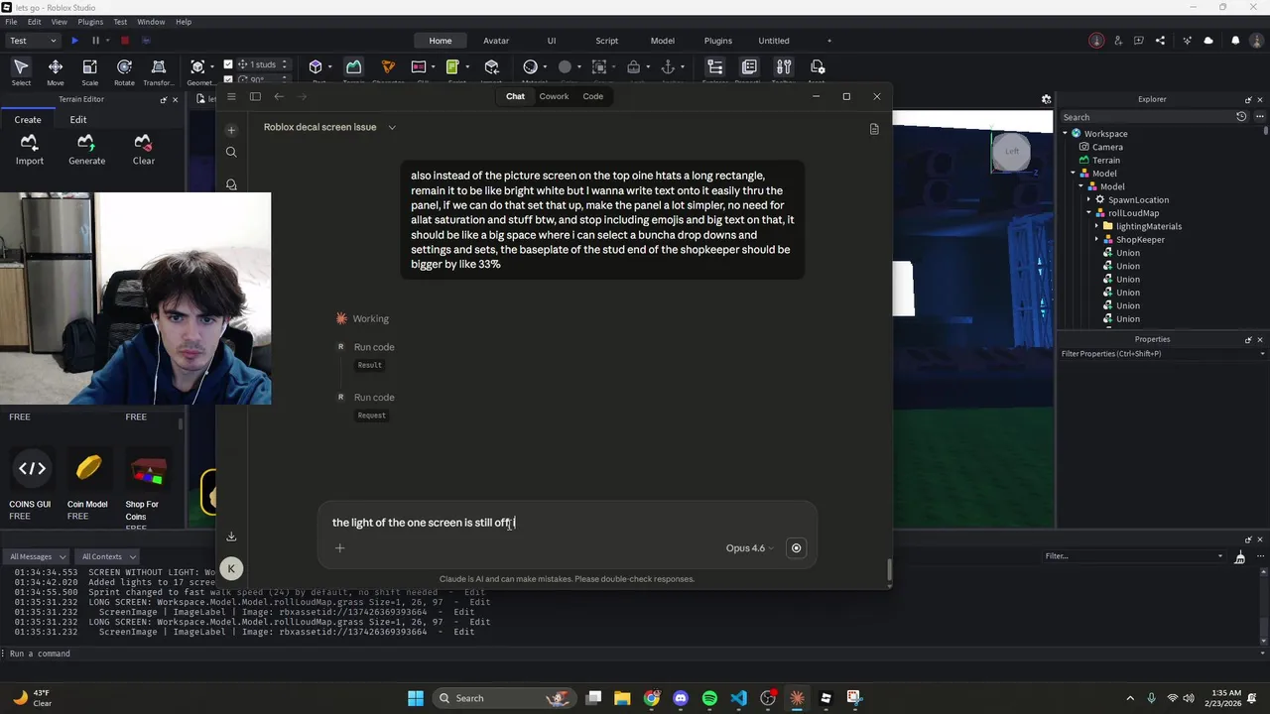Image resolution: width=1270 pixels, height=714 pixels.
Task: Switch to the Cowork tab in Claude
Action: (554, 96)
